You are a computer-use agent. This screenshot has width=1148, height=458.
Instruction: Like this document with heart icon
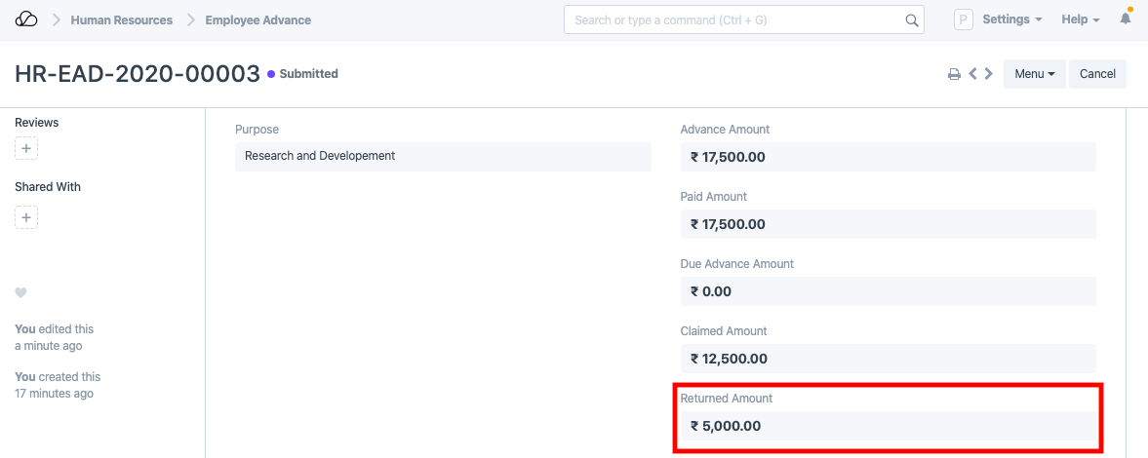(x=20, y=293)
